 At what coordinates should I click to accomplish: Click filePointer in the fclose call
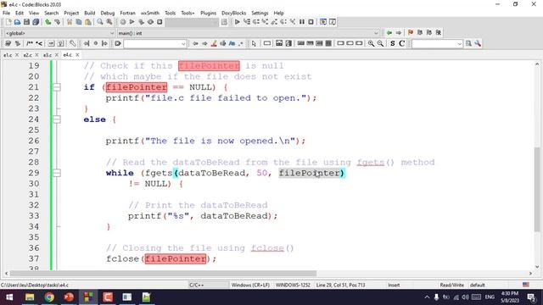176,258
